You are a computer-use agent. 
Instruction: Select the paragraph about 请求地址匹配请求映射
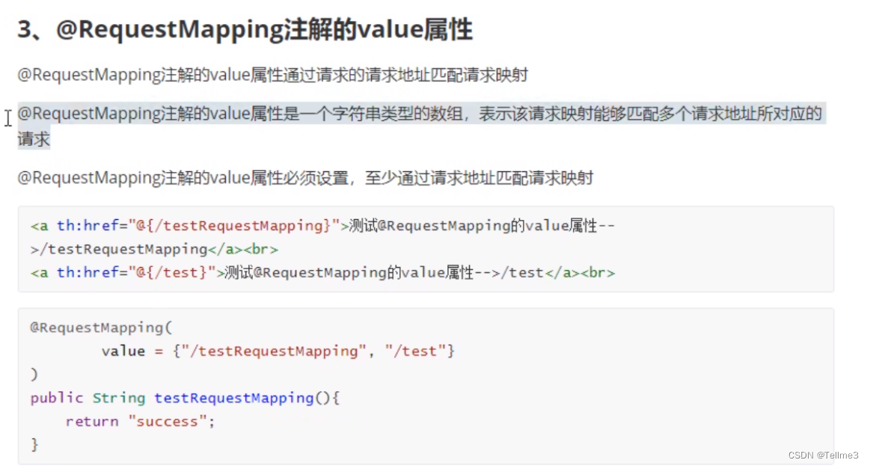(272, 75)
